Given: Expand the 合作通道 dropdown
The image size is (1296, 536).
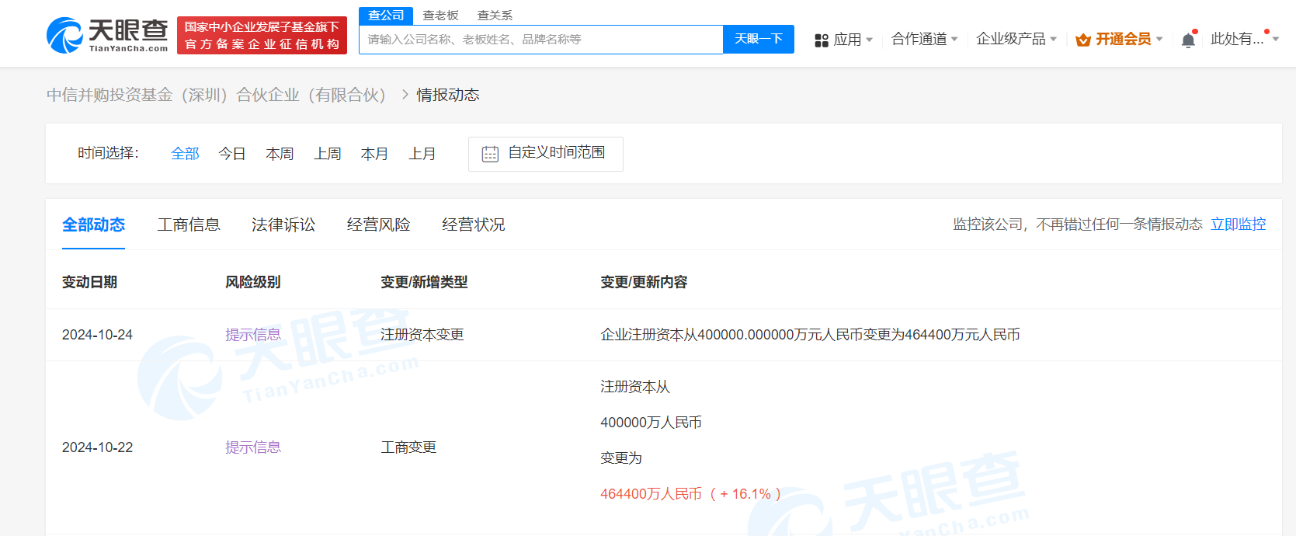Looking at the screenshot, I should click(x=925, y=39).
